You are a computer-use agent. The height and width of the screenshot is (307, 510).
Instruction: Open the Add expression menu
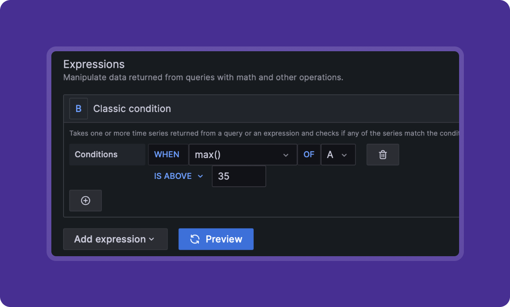[115, 239]
